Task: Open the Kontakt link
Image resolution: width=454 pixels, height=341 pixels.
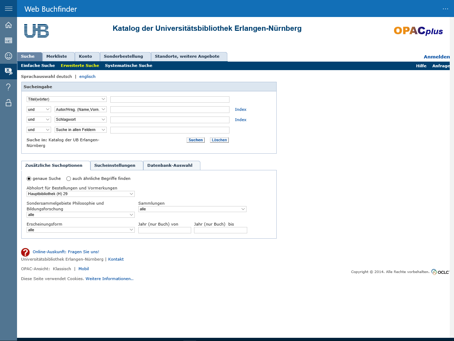Action: 116,260
